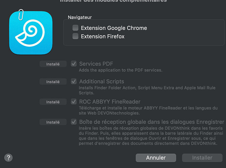This screenshot has height=168, width=226.
Task: Click the Navigateur section heading
Action: (80, 17)
